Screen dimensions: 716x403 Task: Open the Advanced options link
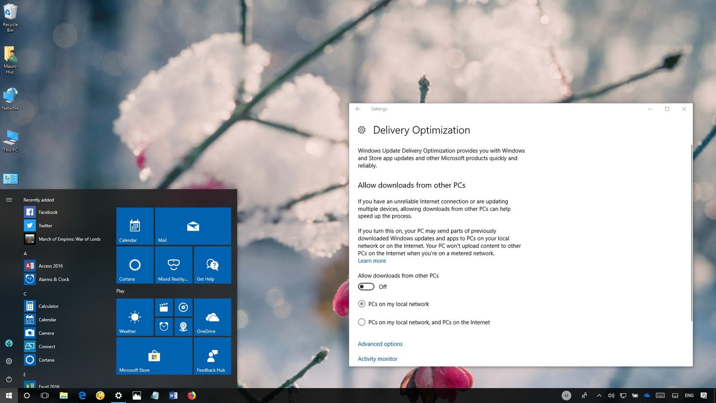click(380, 344)
